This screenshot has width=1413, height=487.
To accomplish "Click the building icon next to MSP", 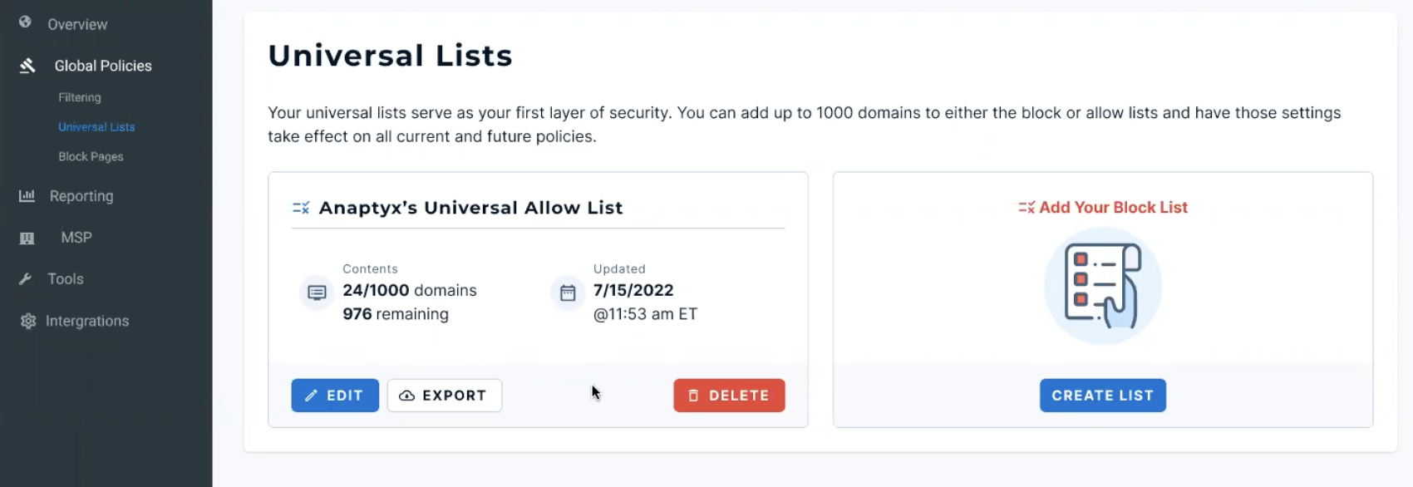I will [27, 238].
